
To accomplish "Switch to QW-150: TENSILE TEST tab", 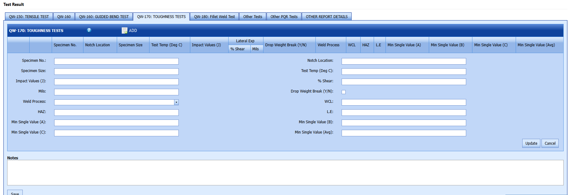I will [x=29, y=17].
